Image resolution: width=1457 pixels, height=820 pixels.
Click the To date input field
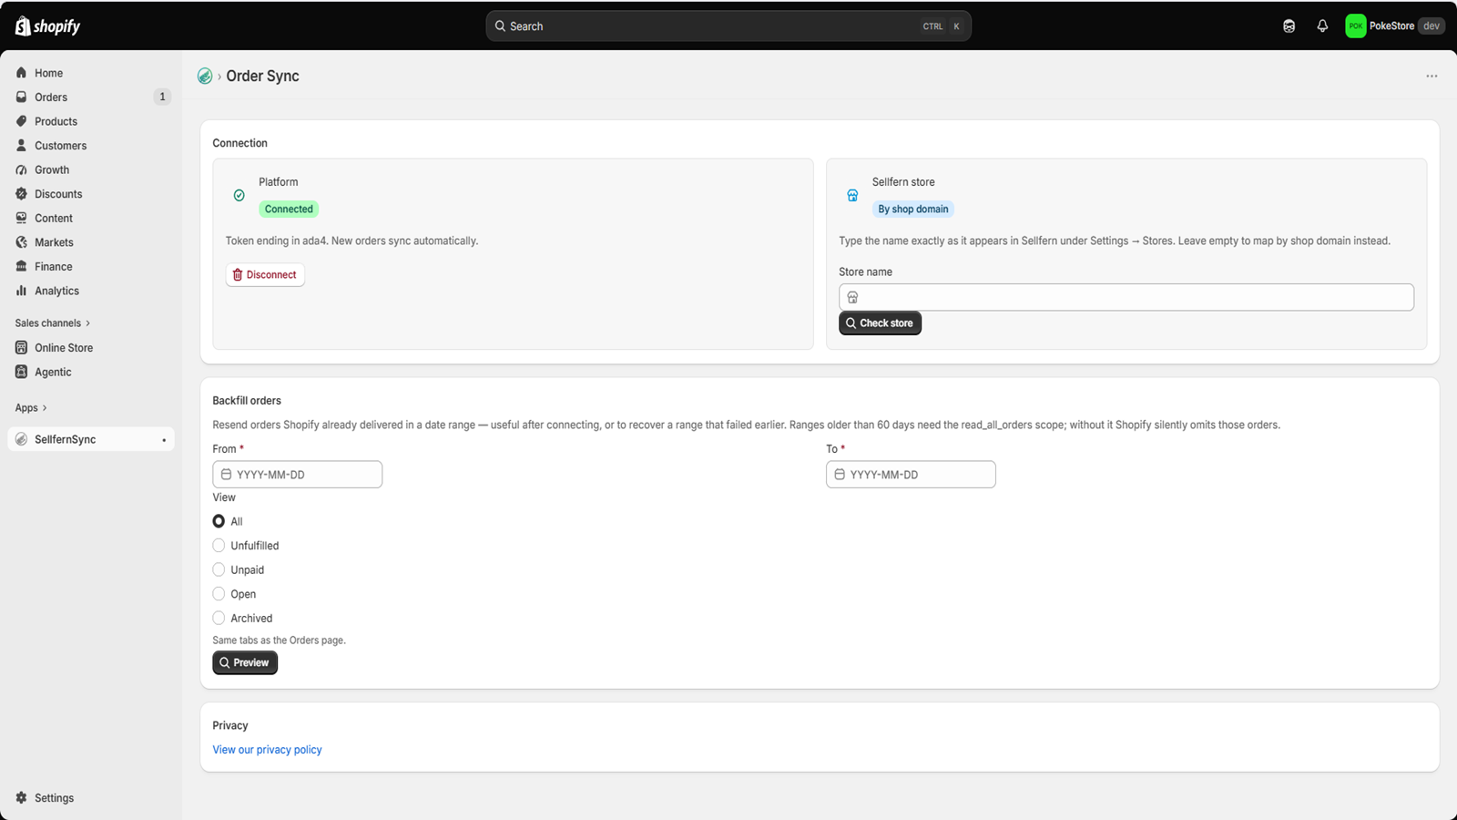911,475
